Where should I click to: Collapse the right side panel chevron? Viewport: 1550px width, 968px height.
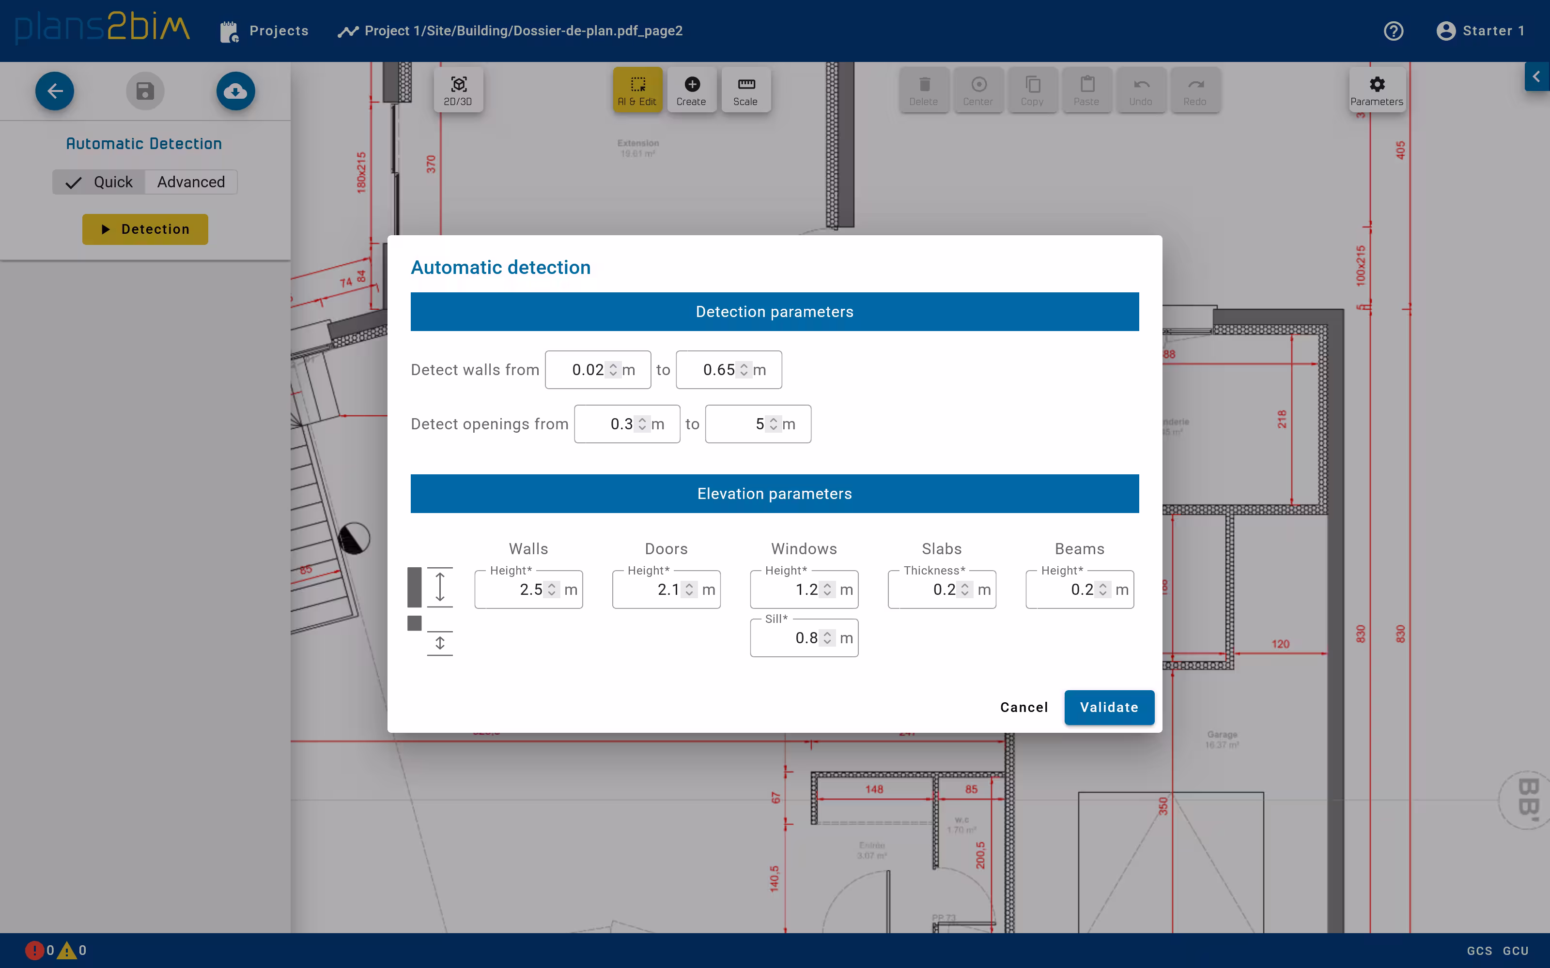[1536, 77]
